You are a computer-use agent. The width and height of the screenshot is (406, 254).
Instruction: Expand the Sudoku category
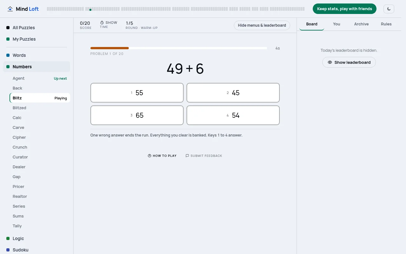pyautogui.click(x=36, y=250)
